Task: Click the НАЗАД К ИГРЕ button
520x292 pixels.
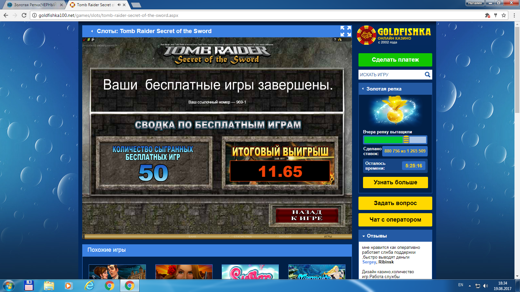Action: [307, 215]
